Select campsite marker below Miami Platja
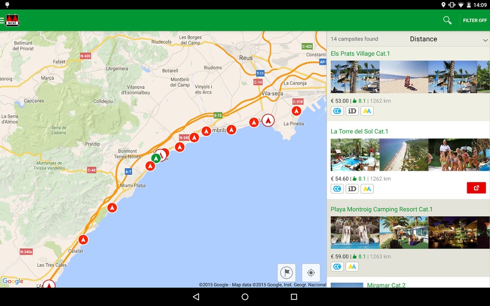 point(112,208)
